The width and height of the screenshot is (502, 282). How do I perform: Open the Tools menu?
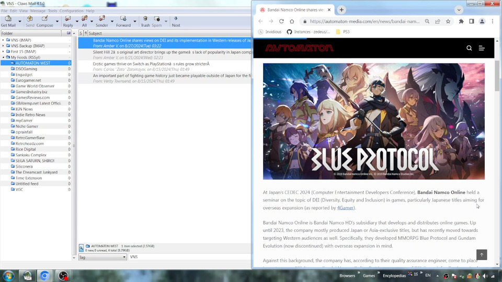pyautogui.click(x=52, y=11)
